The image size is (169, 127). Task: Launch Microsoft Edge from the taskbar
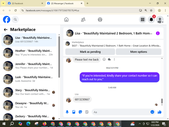(x=28, y=124)
